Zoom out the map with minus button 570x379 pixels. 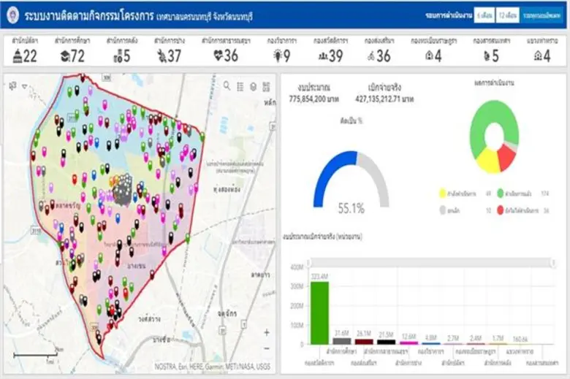point(266,347)
